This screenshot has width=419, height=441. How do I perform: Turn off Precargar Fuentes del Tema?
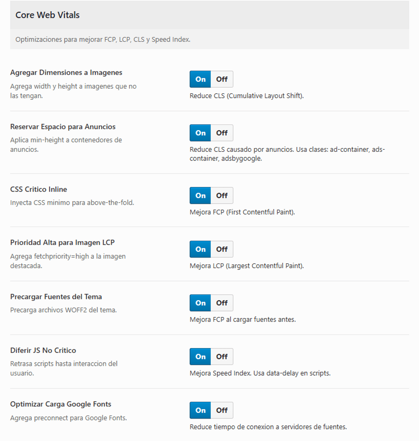(x=222, y=303)
